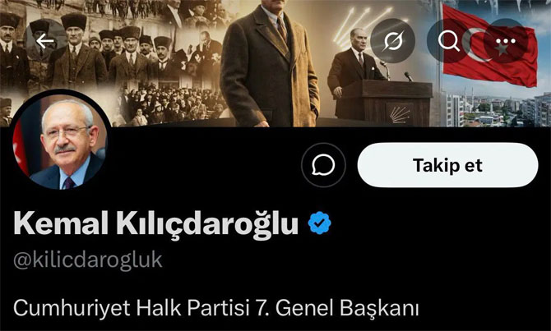Go back using the left arrow
This screenshot has height=331, width=551.
44,41
